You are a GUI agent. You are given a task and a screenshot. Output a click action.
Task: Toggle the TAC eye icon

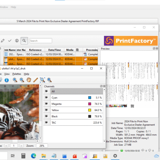click(x=46, y=122)
